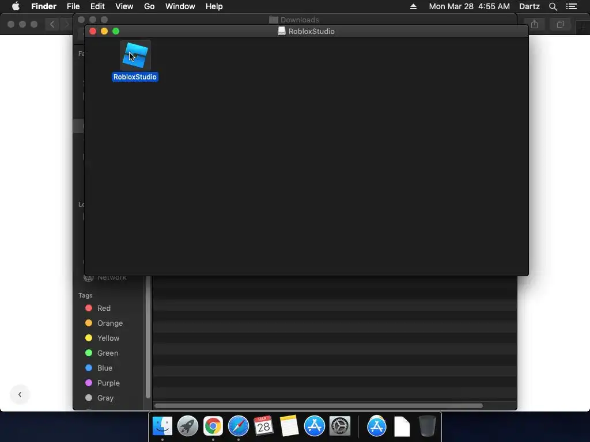
Task: Open the File menu
Action: tap(73, 6)
